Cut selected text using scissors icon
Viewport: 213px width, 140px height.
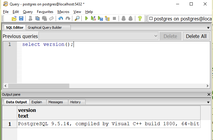pyautogui.click(x=30, y=18)
